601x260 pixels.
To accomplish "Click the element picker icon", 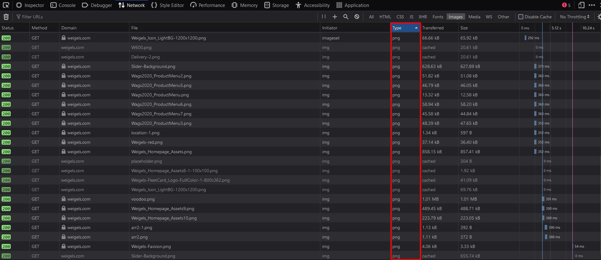I will click(x=6, y=5).
